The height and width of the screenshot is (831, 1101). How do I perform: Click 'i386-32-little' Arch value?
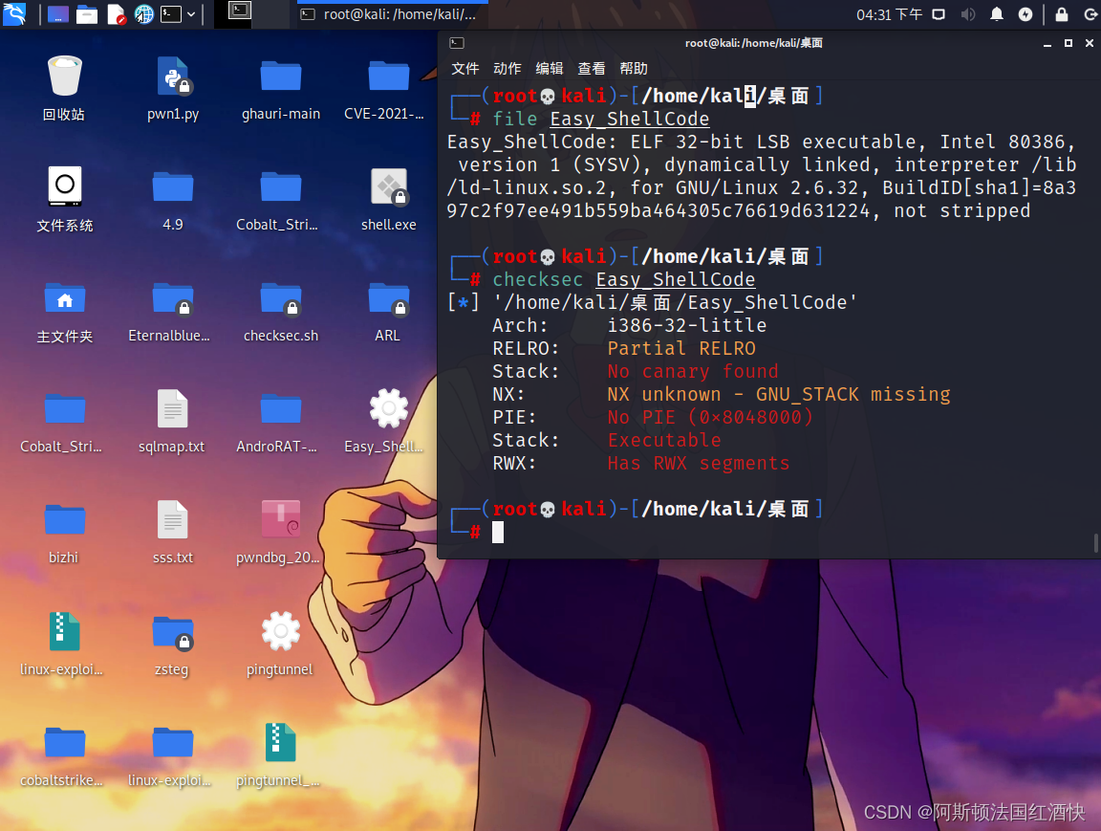point(687,325)
